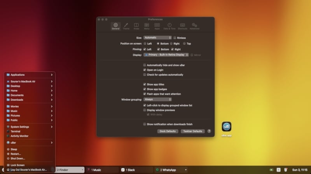Enable the Rimless checkbox

(x=175, y=38)
